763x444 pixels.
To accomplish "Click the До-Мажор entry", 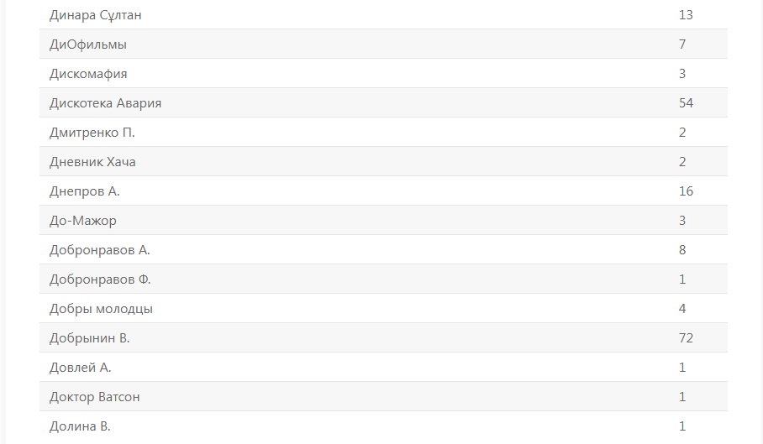I will (x=83, y=221).
